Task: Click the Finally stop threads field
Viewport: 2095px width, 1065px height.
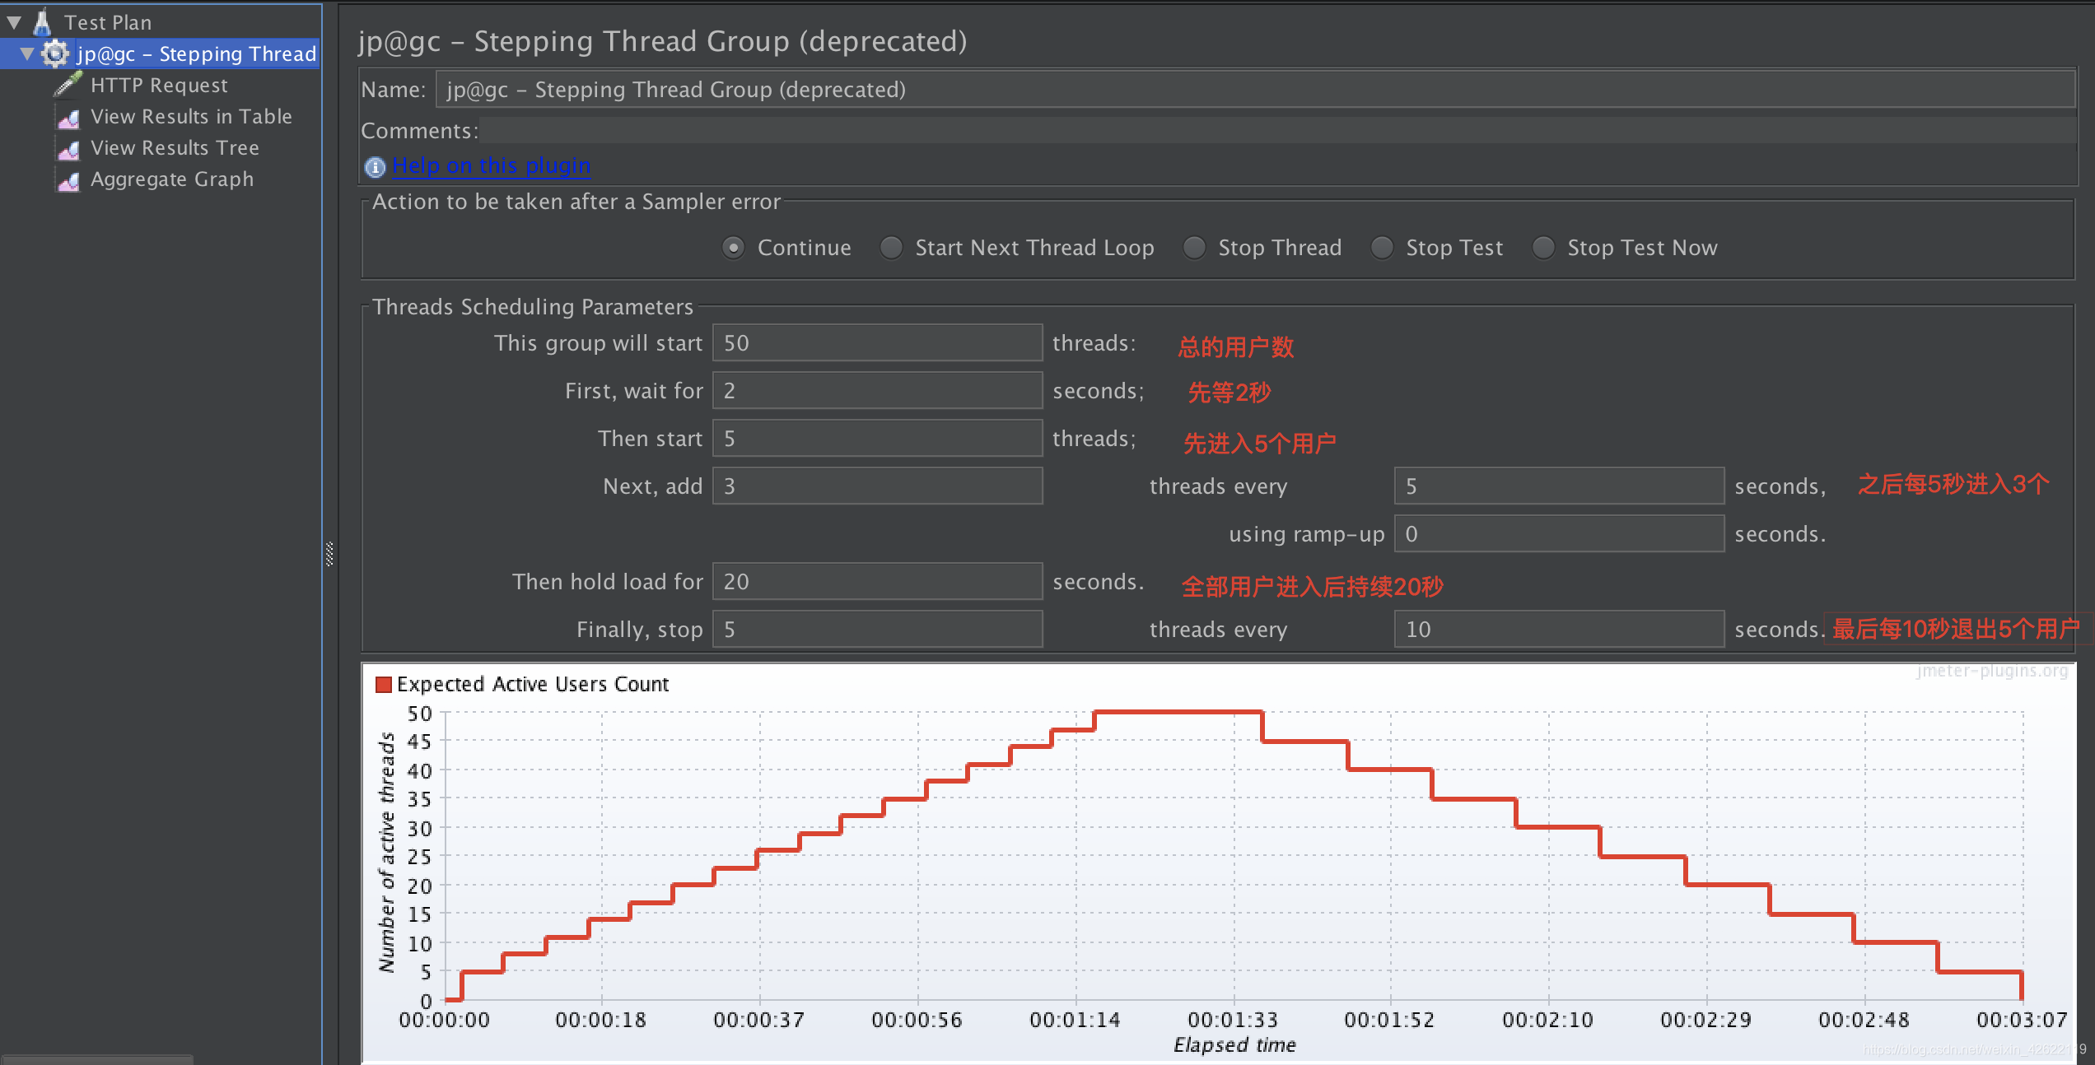Action: click(x=878, y=629)
